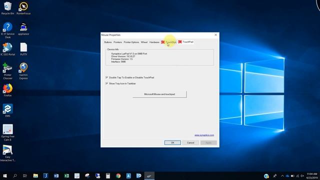Viewport: 320px width, 180px height.
Task: Switch to the TouchStyk tab
Action: [x=169, y=42]
